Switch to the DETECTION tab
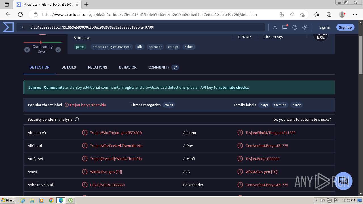The image size is (363, 204). [39, 67]
